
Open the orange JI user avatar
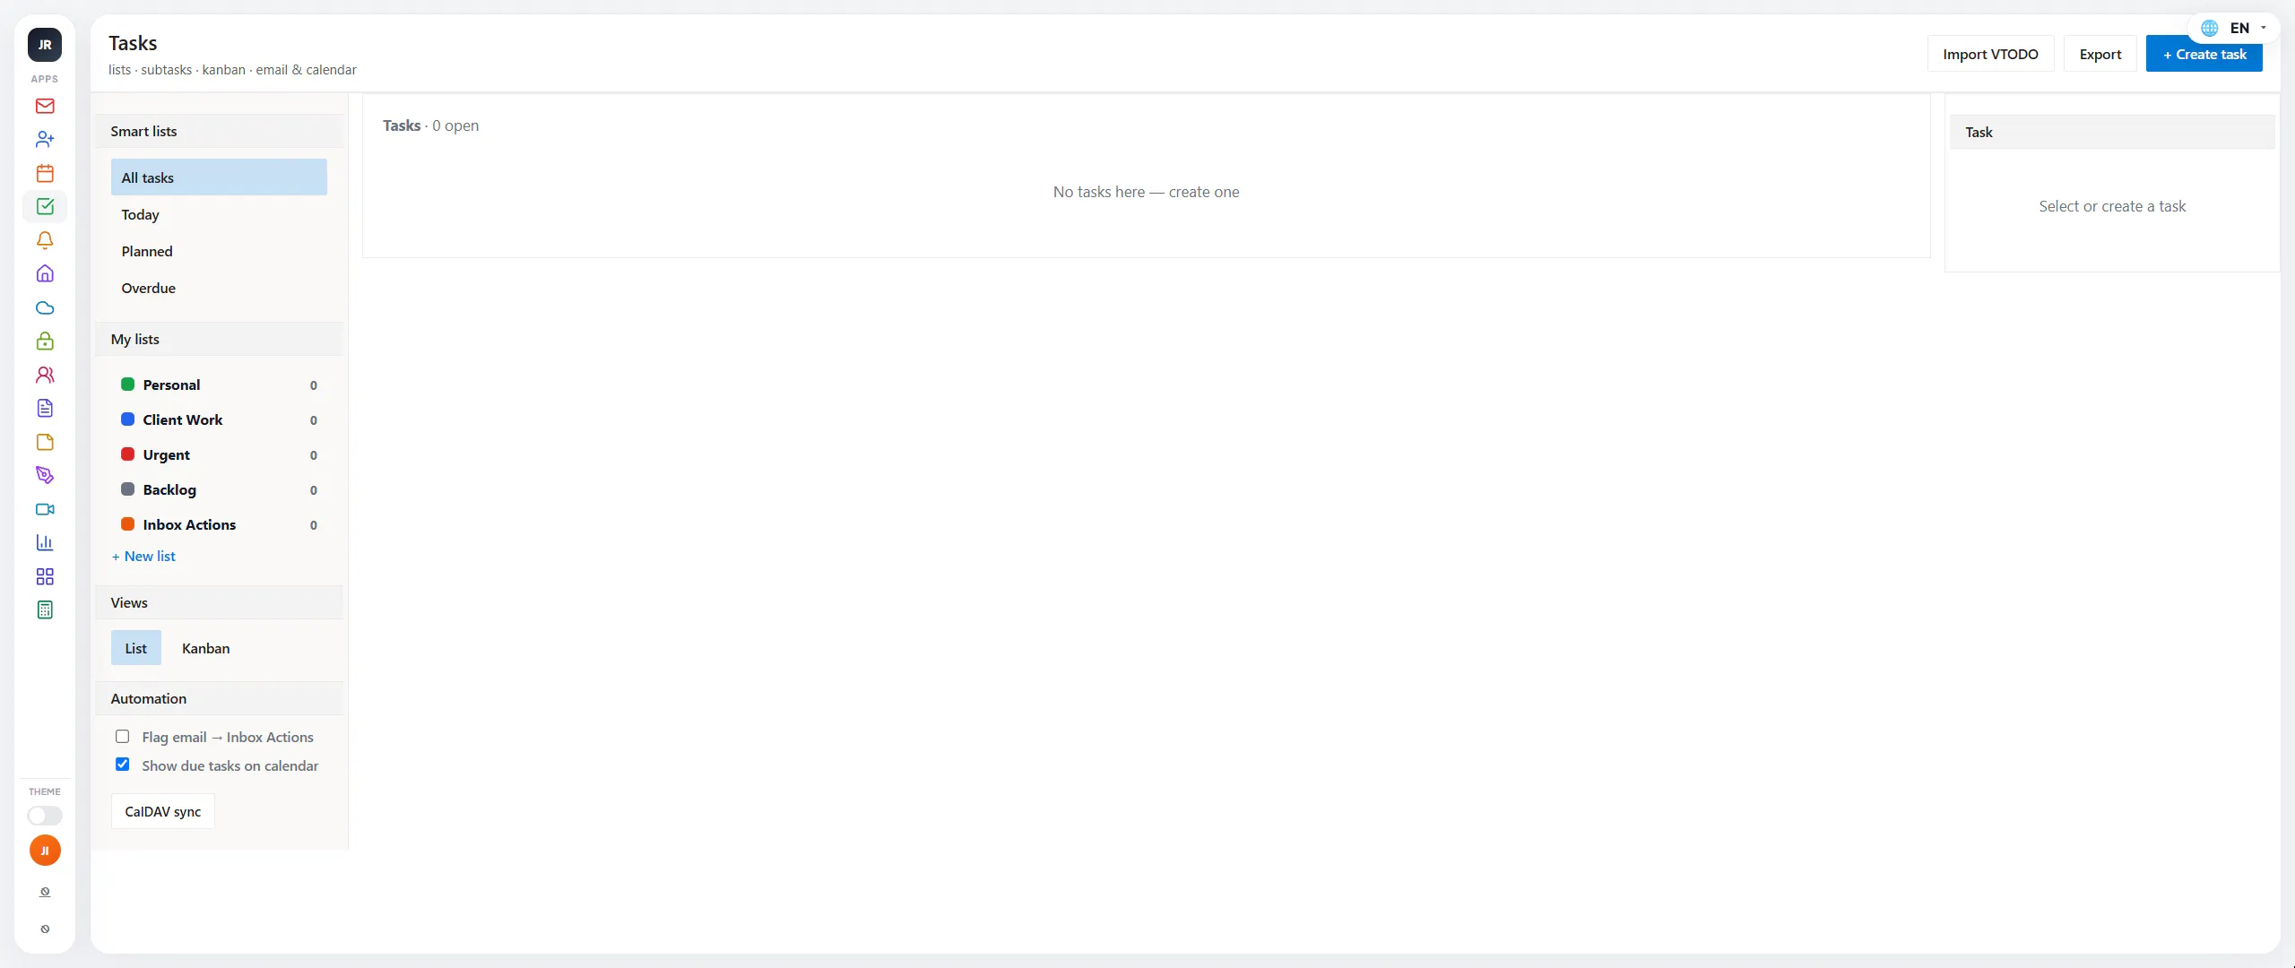(45, 851)
